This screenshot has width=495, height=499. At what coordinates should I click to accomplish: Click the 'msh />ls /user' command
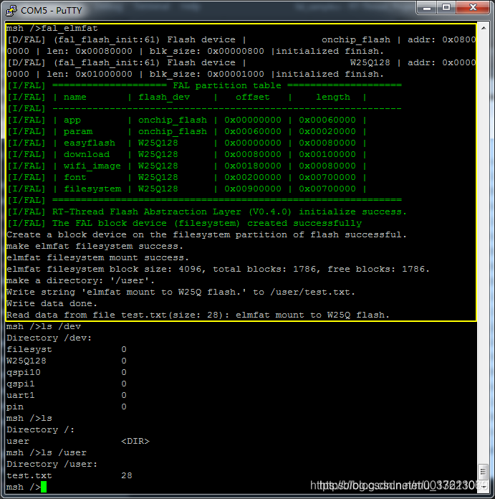click(x=47, y=452)
